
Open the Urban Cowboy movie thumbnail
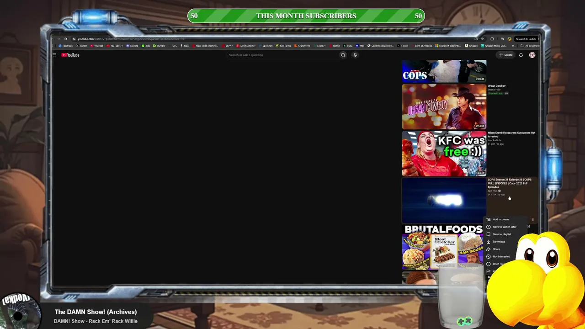click(x=444, y=106)
